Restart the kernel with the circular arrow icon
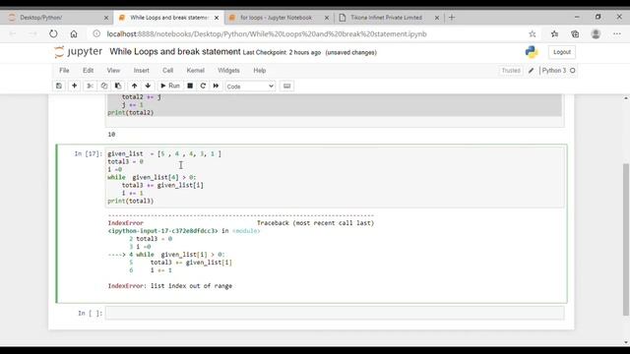 [x=203, y=86]
